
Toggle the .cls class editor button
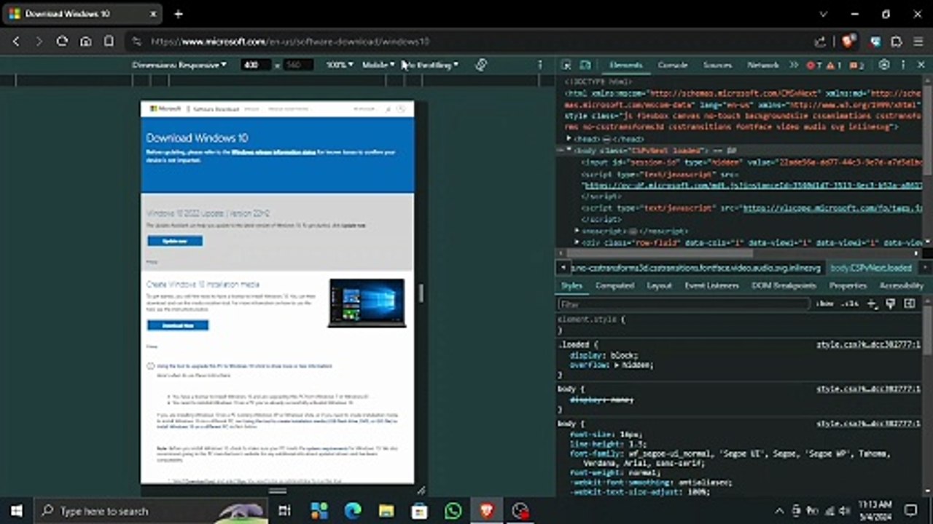pos(849,303)
